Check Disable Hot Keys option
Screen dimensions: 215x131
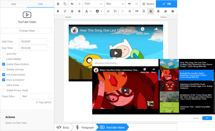tap(4, 69)
